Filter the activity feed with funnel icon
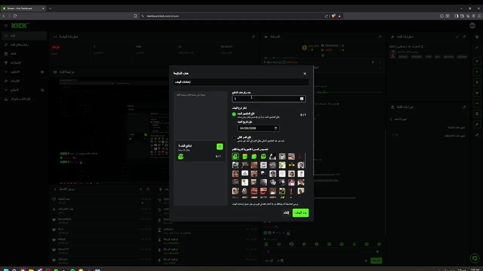This screenshot has width=483, height=271. 141,189
